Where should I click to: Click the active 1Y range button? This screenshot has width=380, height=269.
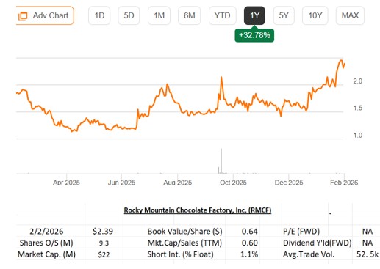point(254,15)
